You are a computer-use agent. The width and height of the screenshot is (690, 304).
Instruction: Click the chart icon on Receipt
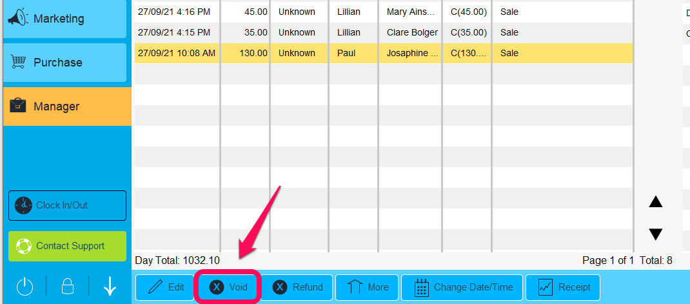[x=546, y=287]
